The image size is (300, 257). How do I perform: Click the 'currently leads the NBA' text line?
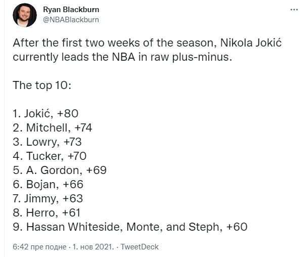122,57
